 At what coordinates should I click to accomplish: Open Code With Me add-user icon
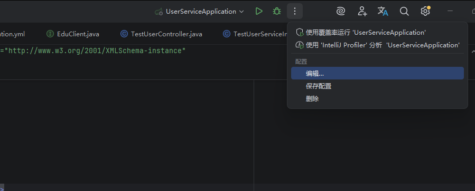(x=362, y=12)
